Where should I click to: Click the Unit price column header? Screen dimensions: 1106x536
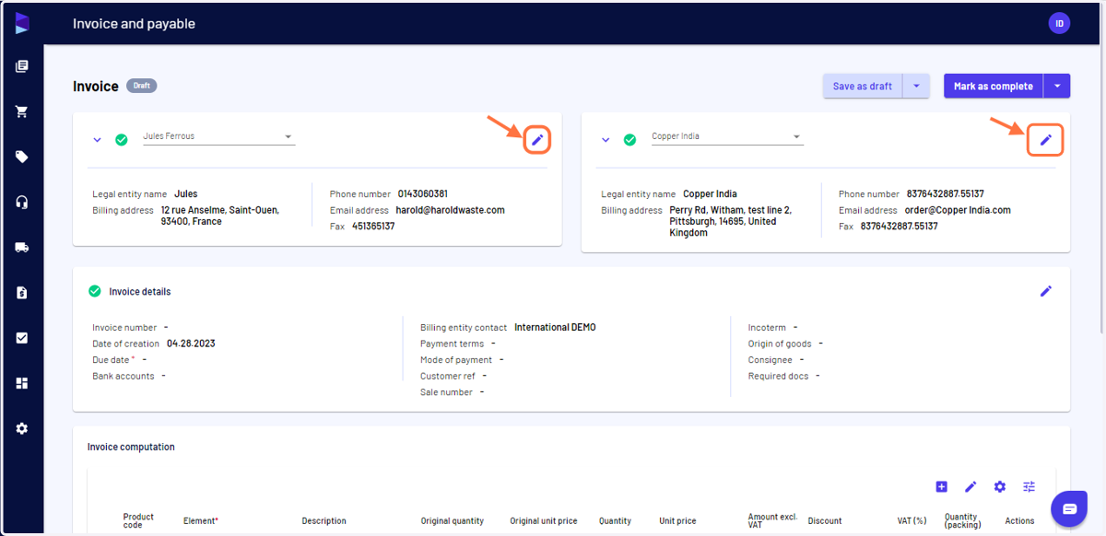pyautogui.click(x=677, y=520)
